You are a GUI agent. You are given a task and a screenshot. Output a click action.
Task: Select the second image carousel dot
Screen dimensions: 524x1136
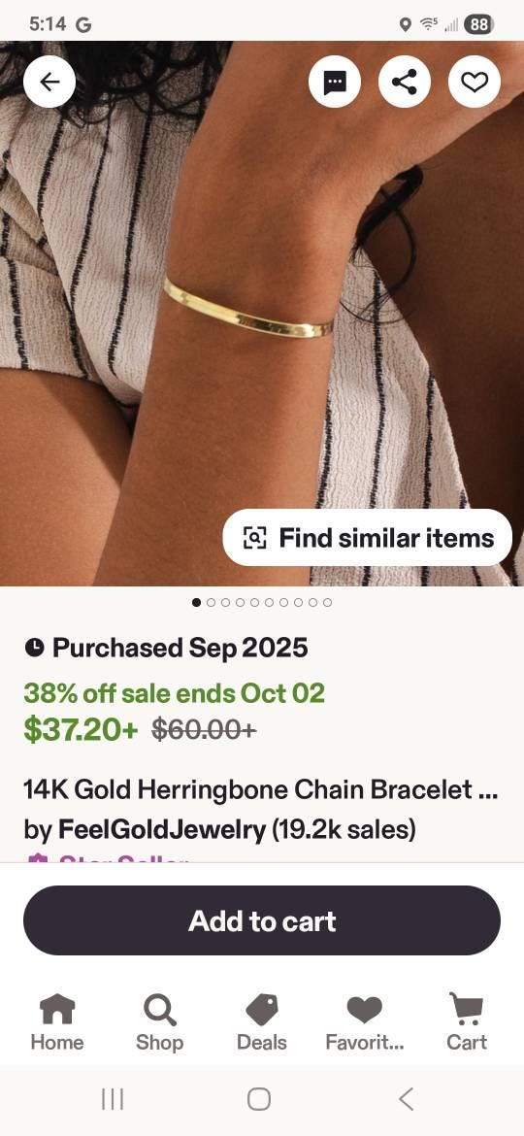pos(212,602)
